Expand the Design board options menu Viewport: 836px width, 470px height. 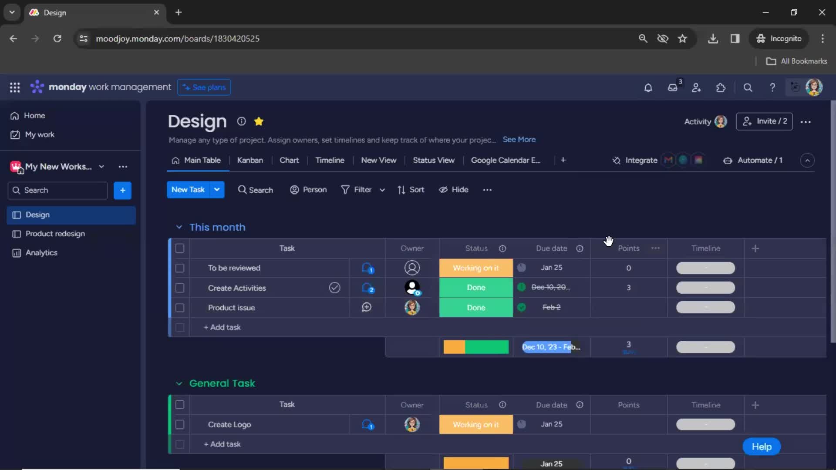[806, 122]
